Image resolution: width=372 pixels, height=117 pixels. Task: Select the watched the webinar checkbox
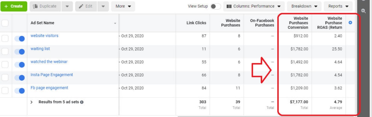click(5, 65)
